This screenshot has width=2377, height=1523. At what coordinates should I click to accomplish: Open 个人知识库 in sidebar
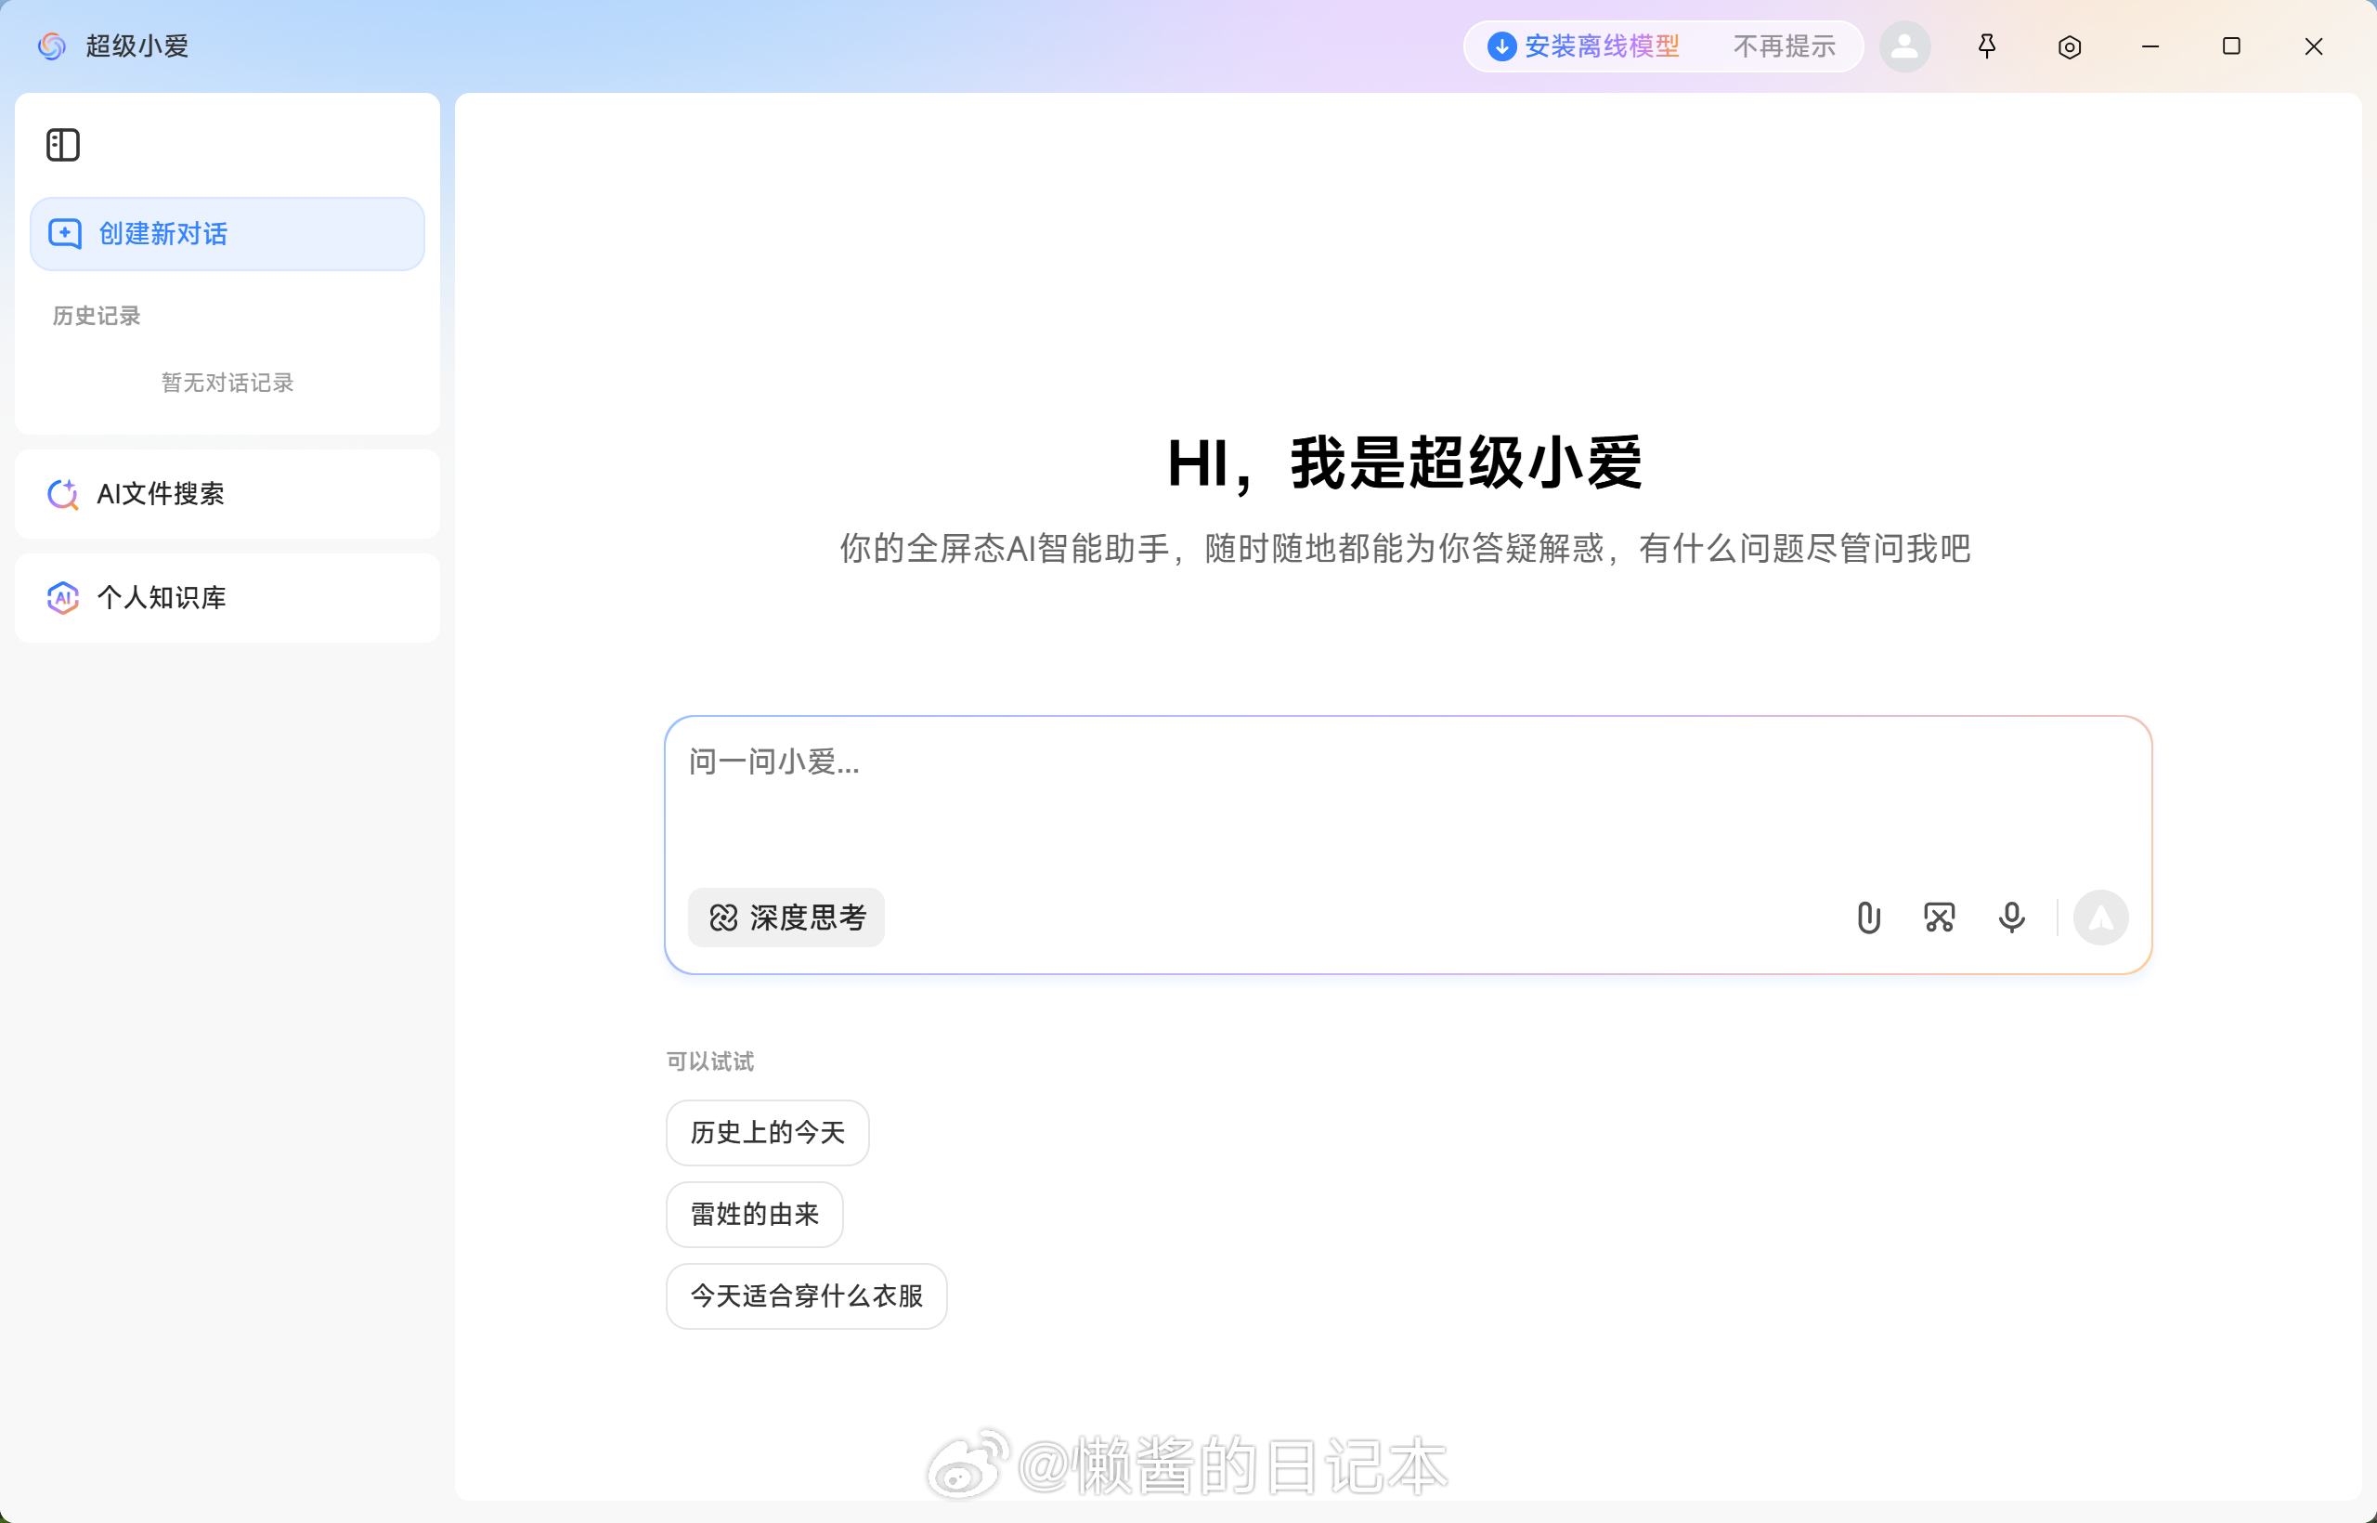(x=227, y=598)
